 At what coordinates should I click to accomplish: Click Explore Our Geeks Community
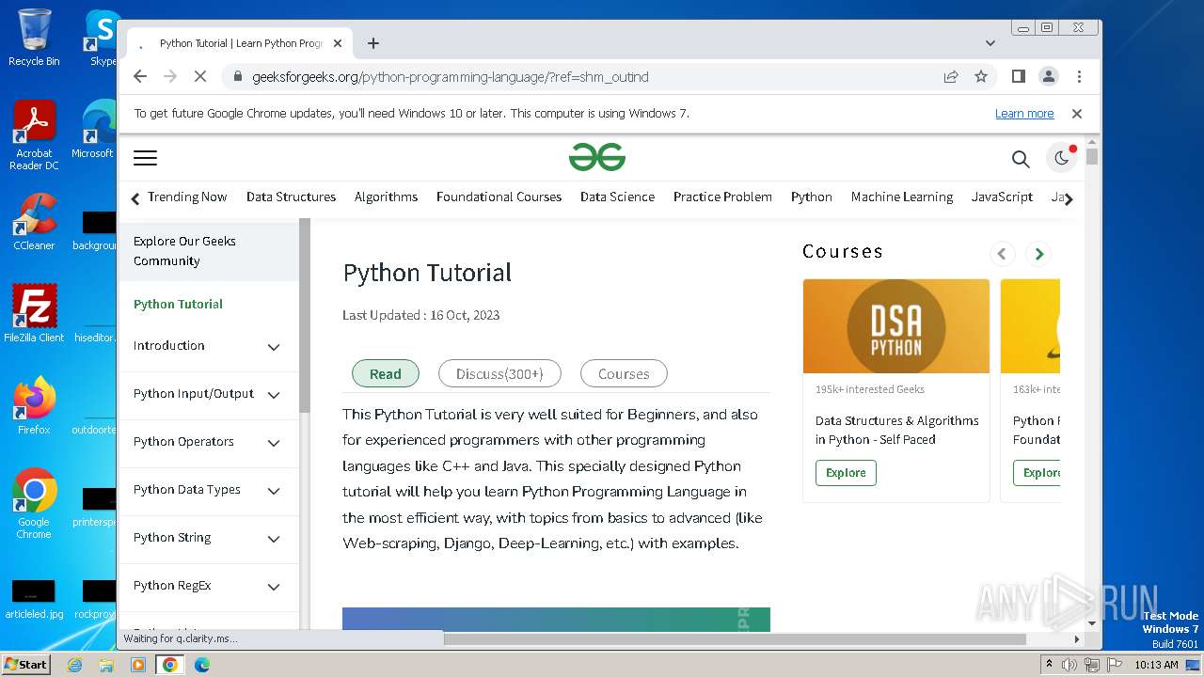pos(209,251)
